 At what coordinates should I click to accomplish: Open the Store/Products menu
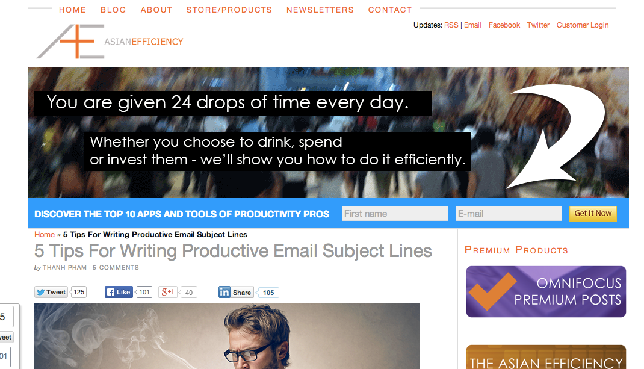[x=229, y=10]
